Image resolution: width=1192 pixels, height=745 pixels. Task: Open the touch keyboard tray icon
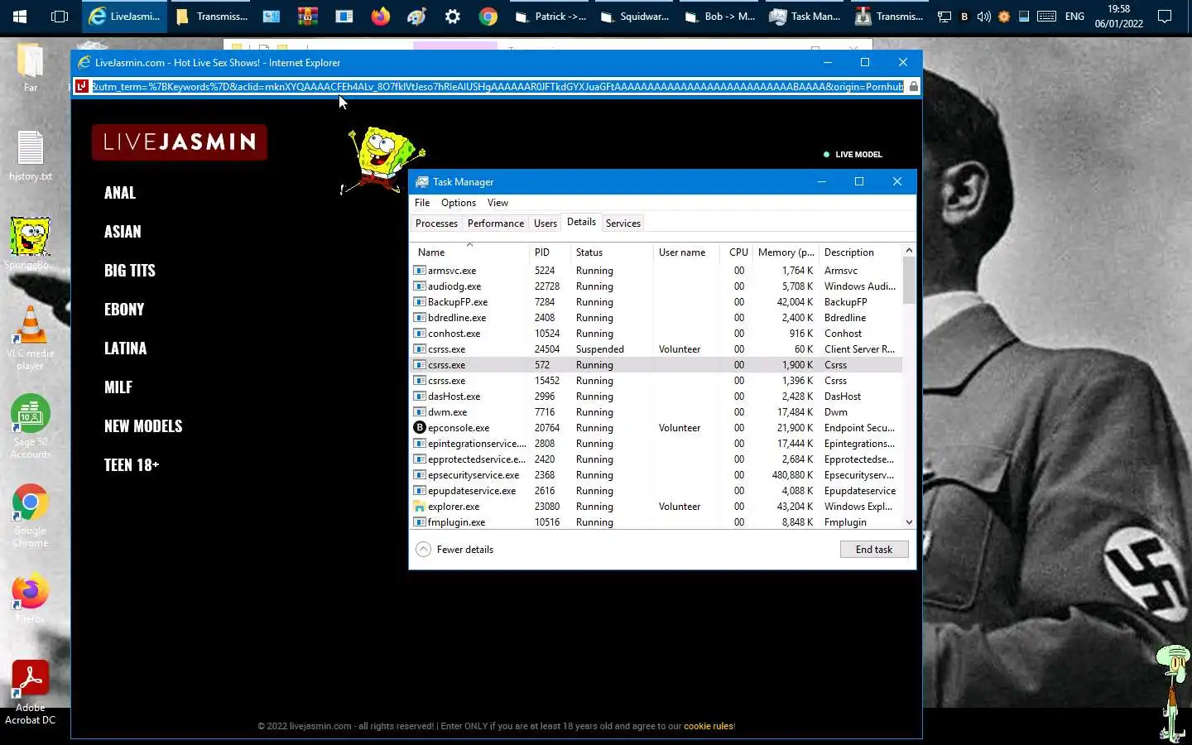1046,16
